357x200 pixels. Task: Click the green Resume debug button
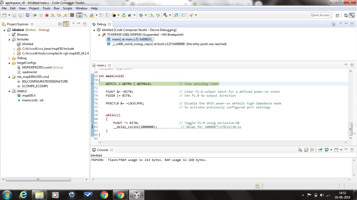tap(35, 15)
